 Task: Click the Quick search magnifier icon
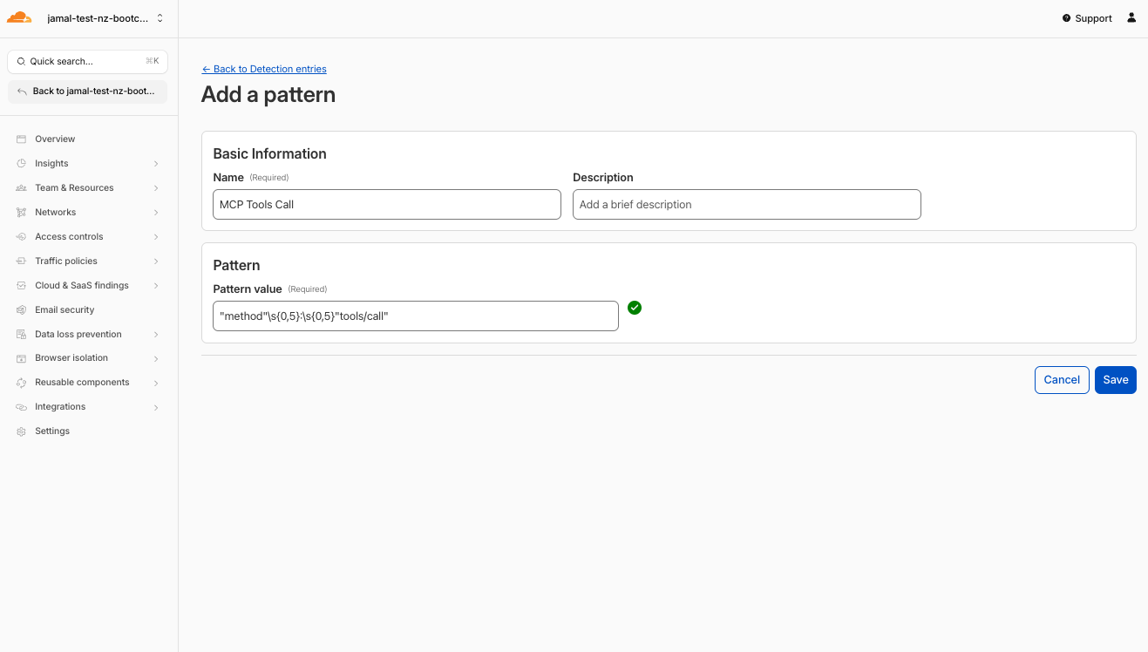[x=21, y=62]
